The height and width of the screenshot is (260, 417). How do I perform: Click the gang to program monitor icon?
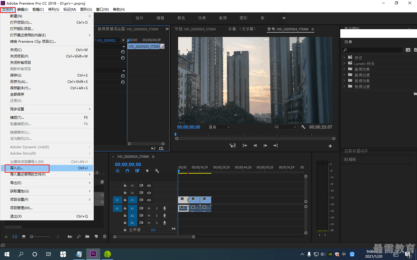pos(233,146)
